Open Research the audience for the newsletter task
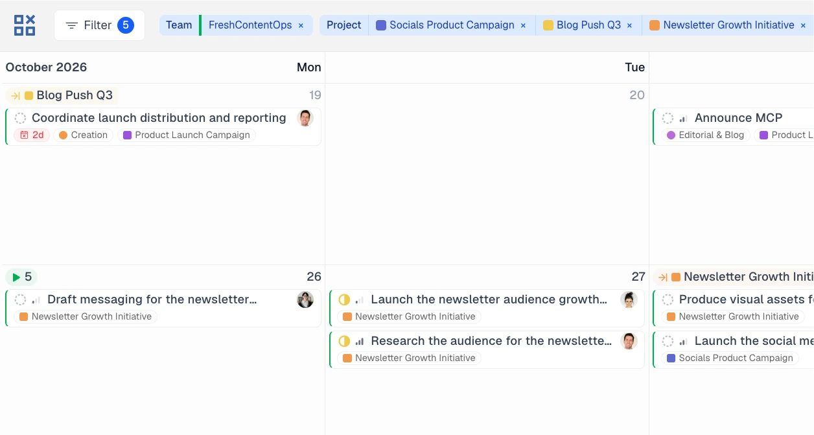The width and height of the screenshot is (814, 435). tap(491, 341)
